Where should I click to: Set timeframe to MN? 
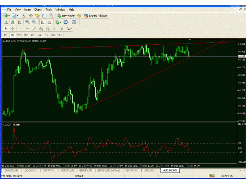click(60, 35)
